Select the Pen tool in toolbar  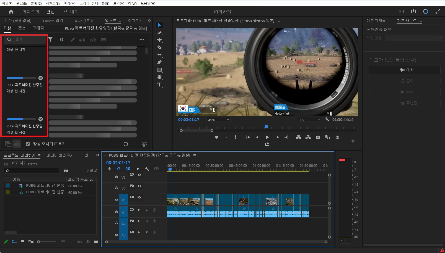[x=159, y=62]
